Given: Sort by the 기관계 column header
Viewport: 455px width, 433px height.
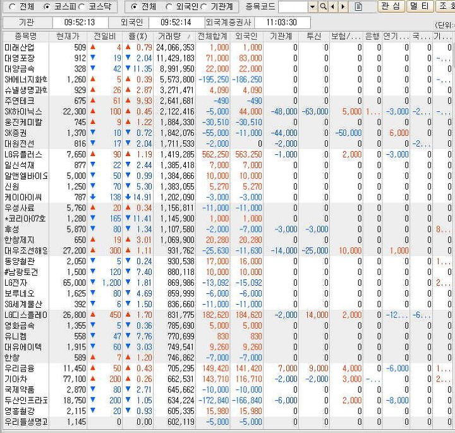Looking at the screenshot, I should tap(281, 36).
